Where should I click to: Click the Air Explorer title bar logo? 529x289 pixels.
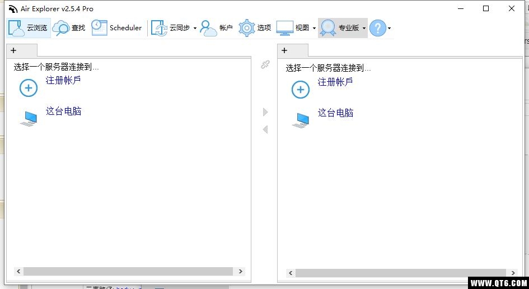tap(13, 9)
